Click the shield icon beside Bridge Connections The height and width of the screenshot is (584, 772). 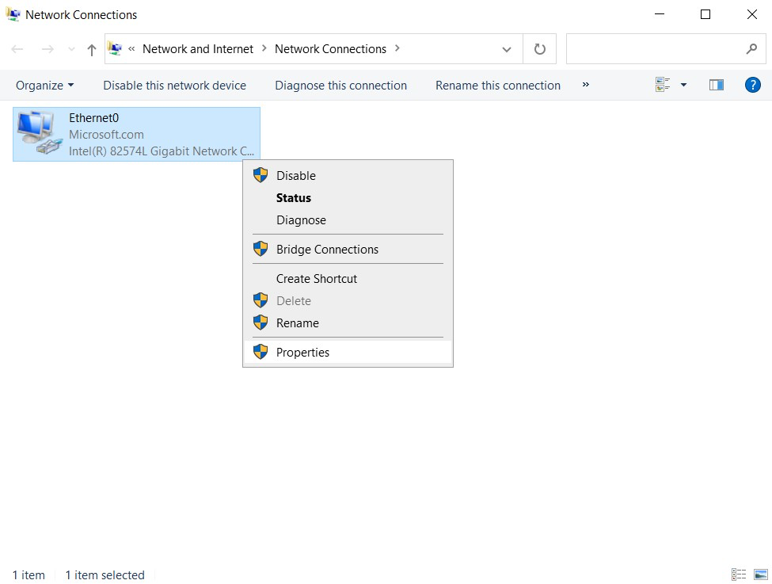point(261,249)
